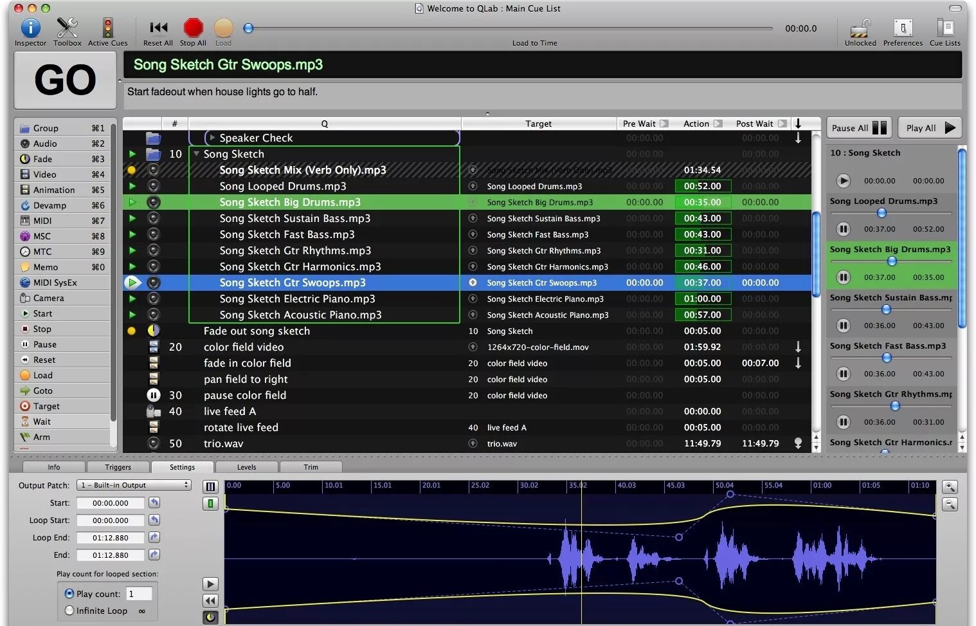This screenshot has width=976, height=626.
Task: Add a Goto cue from toolbox
Action: 62,391
